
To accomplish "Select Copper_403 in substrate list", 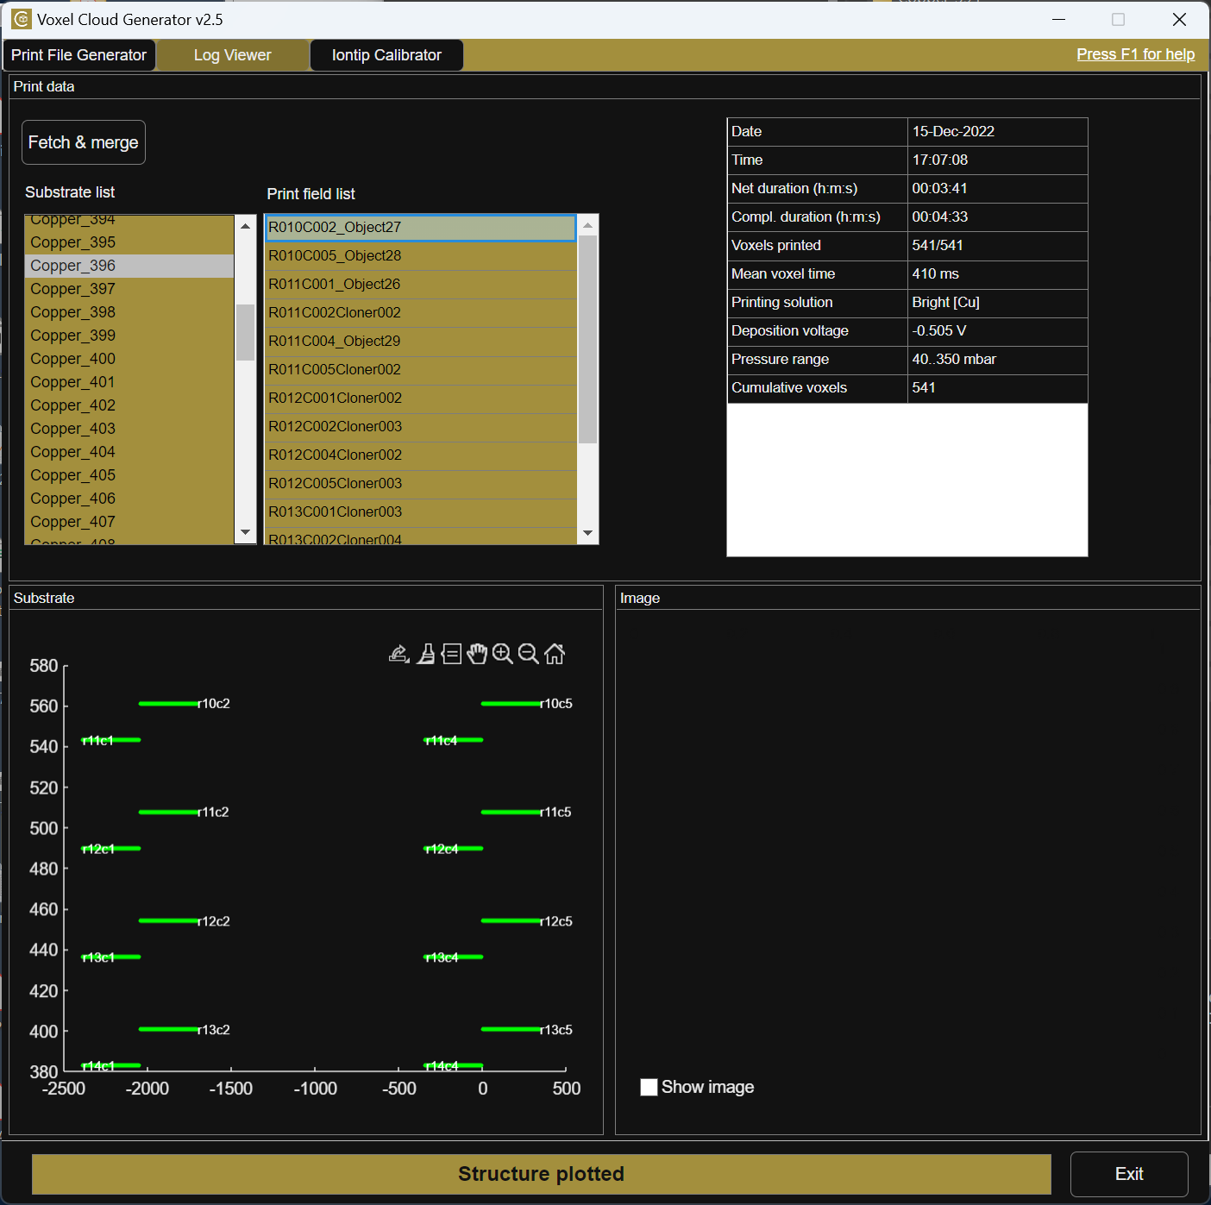I will (129, 429).
